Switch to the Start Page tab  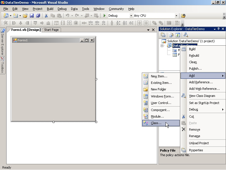(x=51, y=30)
